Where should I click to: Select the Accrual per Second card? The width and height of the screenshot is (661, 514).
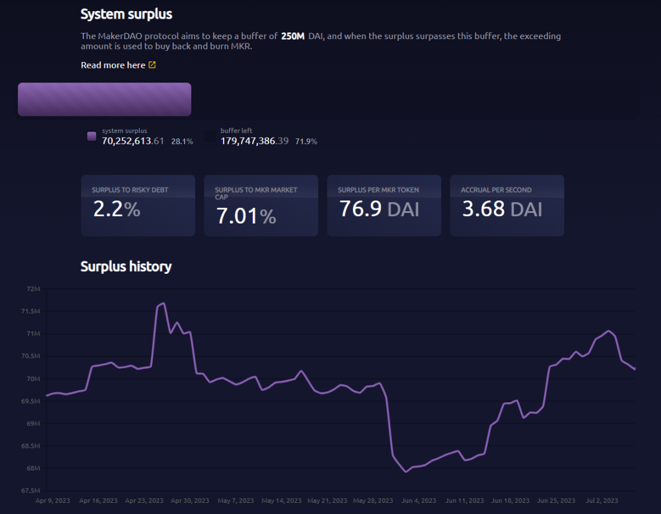click(x=507, y=205)
